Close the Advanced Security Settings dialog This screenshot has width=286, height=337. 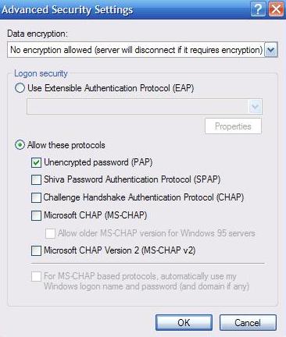276,9
